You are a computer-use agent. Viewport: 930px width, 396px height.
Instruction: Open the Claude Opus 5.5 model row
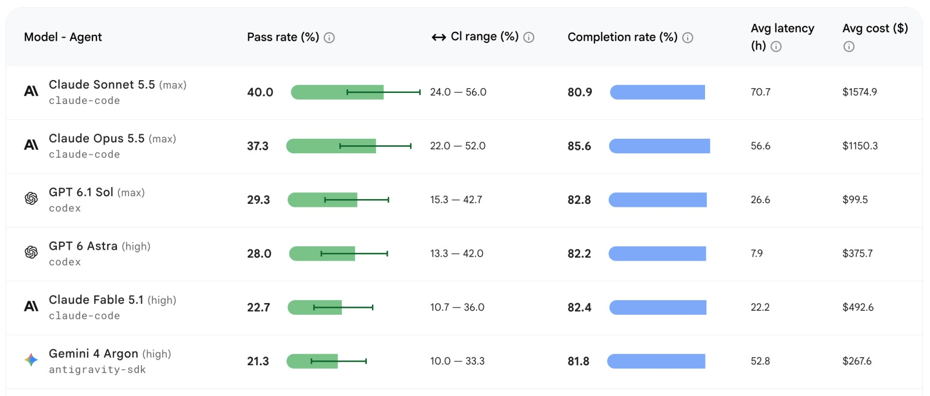[x=464, y=146]
